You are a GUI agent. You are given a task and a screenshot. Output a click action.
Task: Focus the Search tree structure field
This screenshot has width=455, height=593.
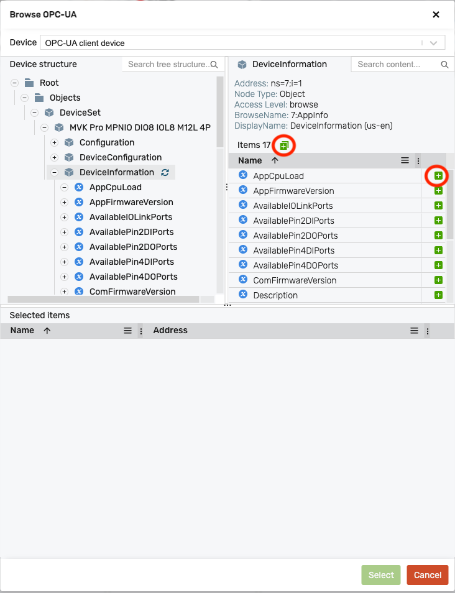tap(168, 65)
